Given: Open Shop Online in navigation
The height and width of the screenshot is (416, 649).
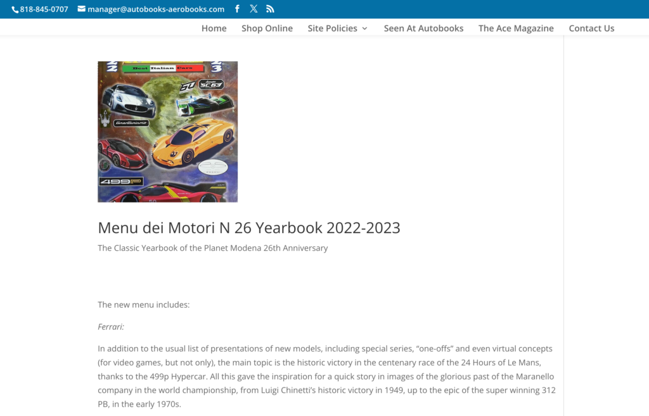Looking at the screenshot, I should pyautogui.click(x=267, y=28).
